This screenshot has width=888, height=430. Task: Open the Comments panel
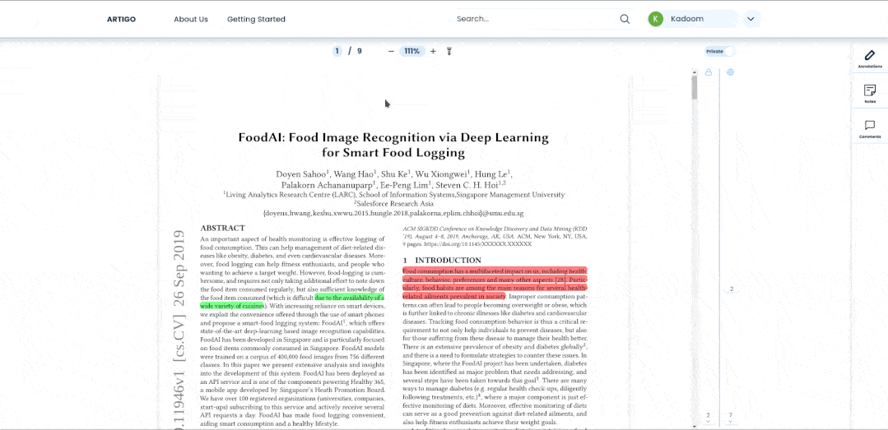point(869,129)
